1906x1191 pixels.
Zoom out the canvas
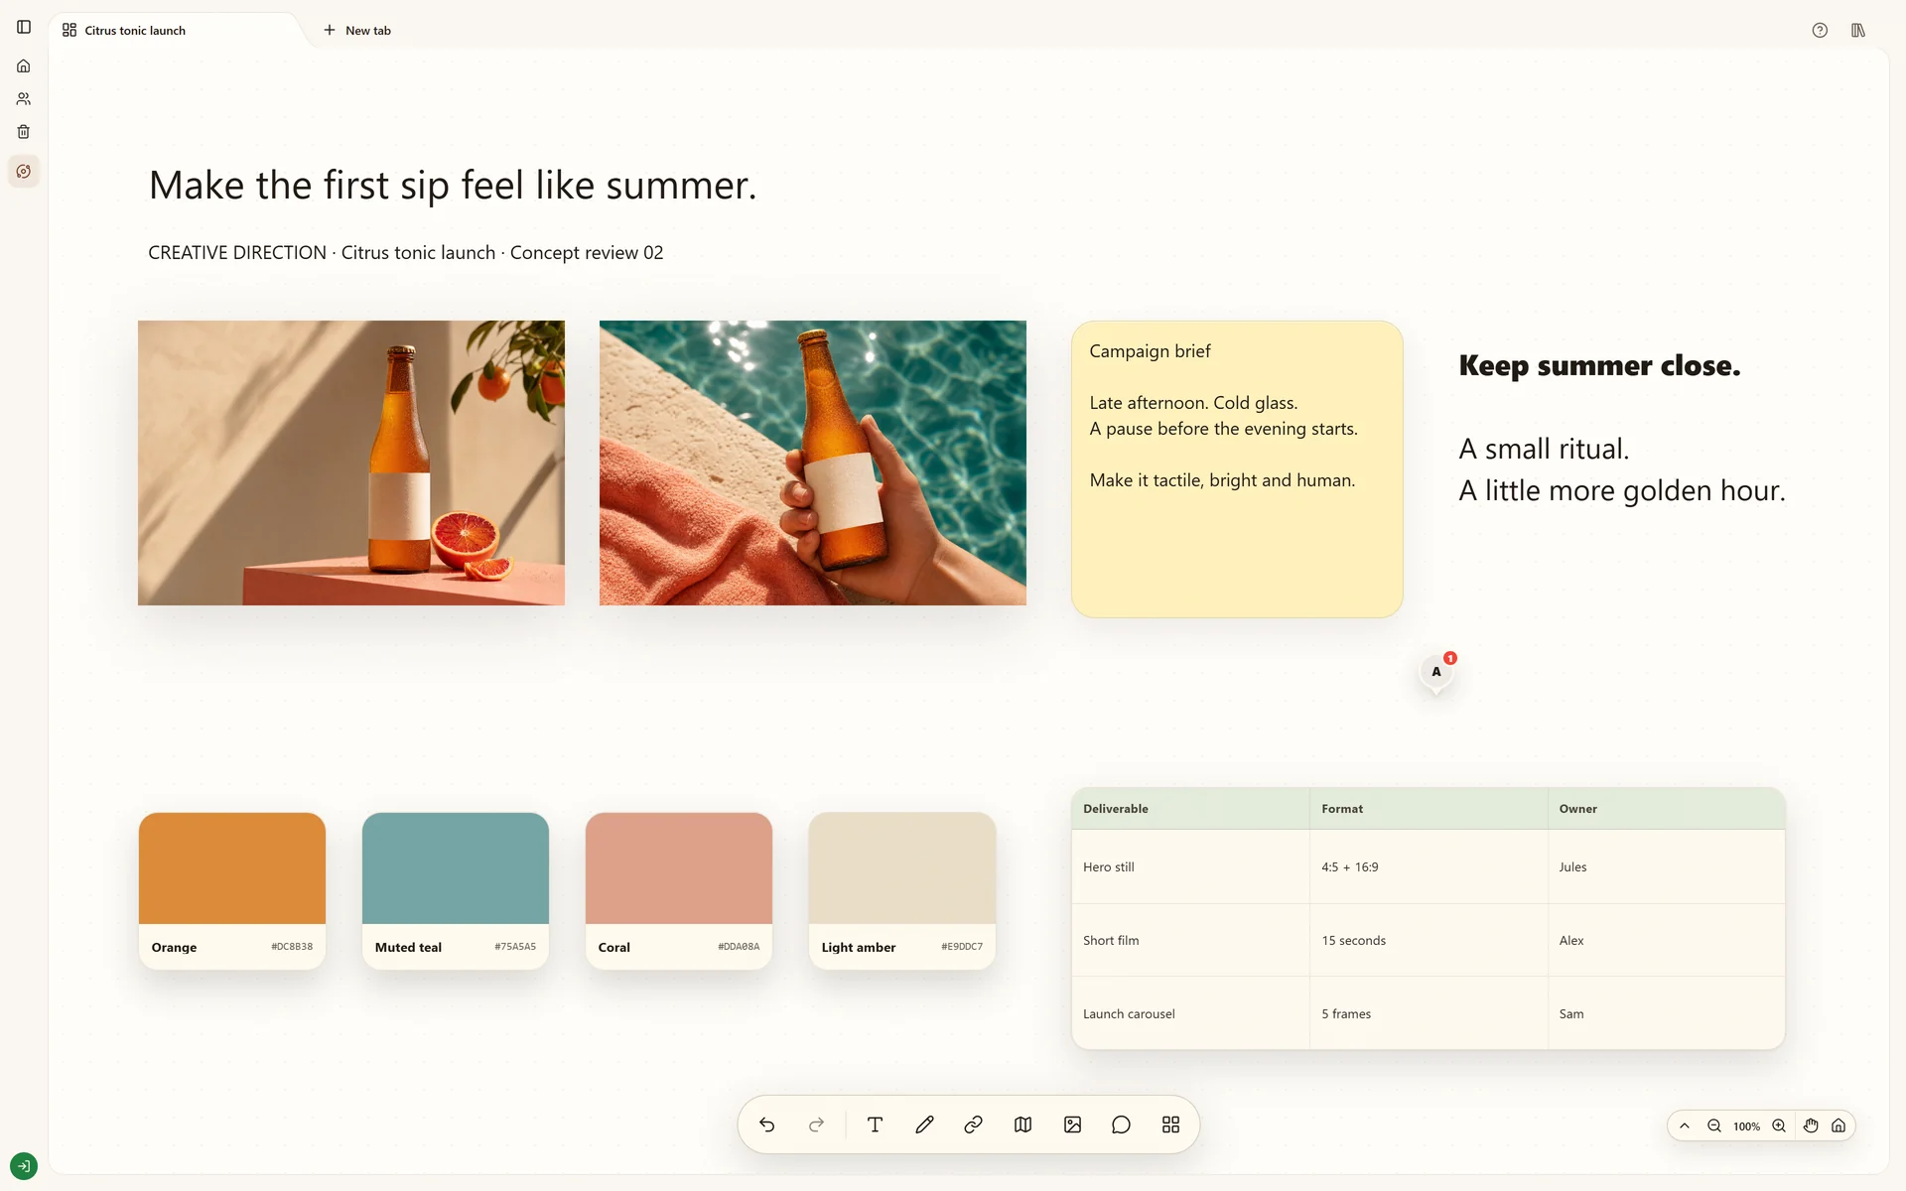pyautogui.click(x=1714, y=1125)
